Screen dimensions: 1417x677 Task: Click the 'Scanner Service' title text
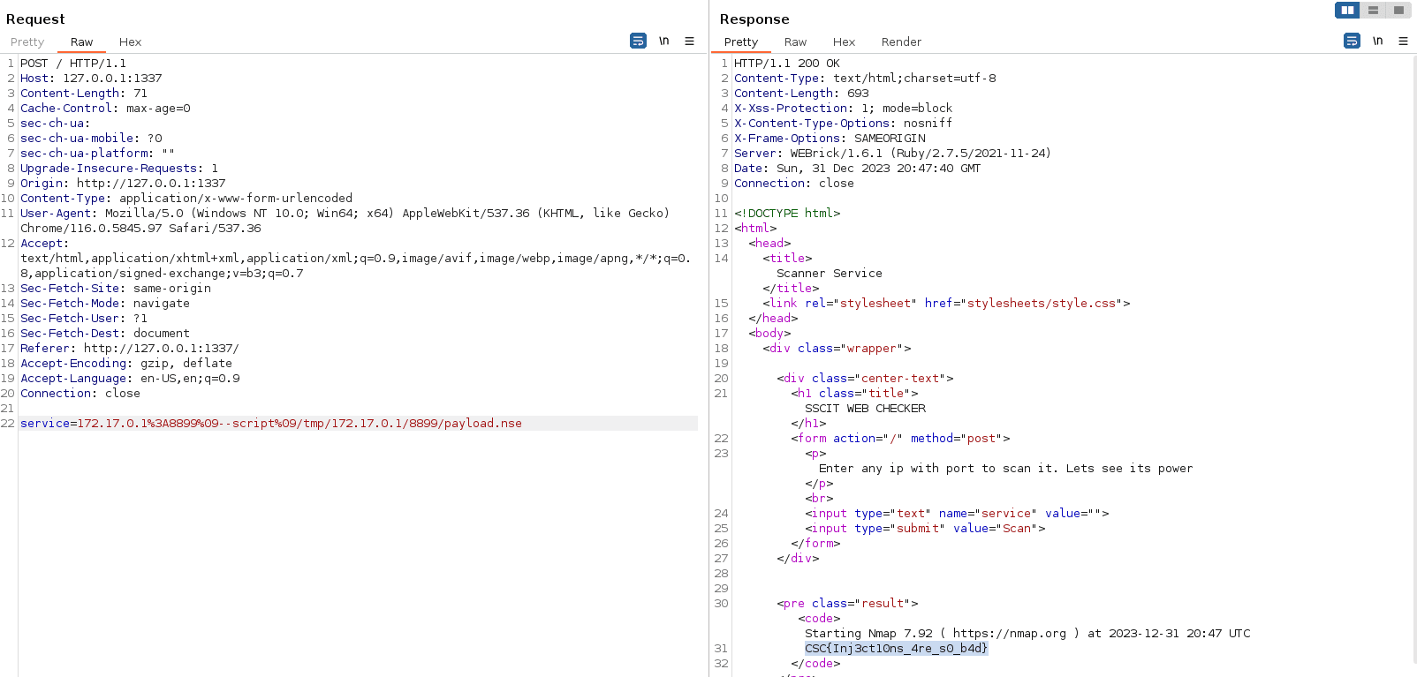pyautogui.click(x=830, y=274)
